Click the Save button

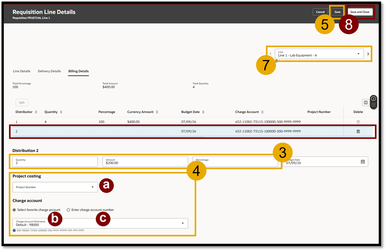(337, 12)
